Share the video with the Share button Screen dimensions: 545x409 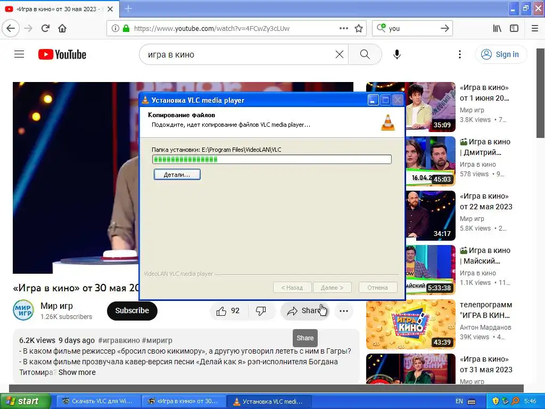click(304, 310)
